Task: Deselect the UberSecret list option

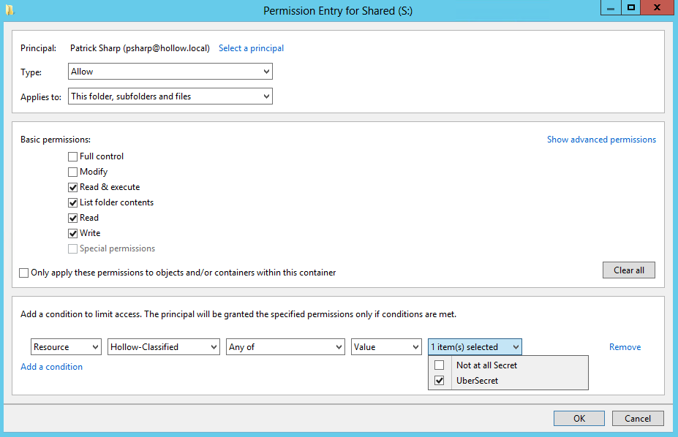Action: (x=440, y=381)
